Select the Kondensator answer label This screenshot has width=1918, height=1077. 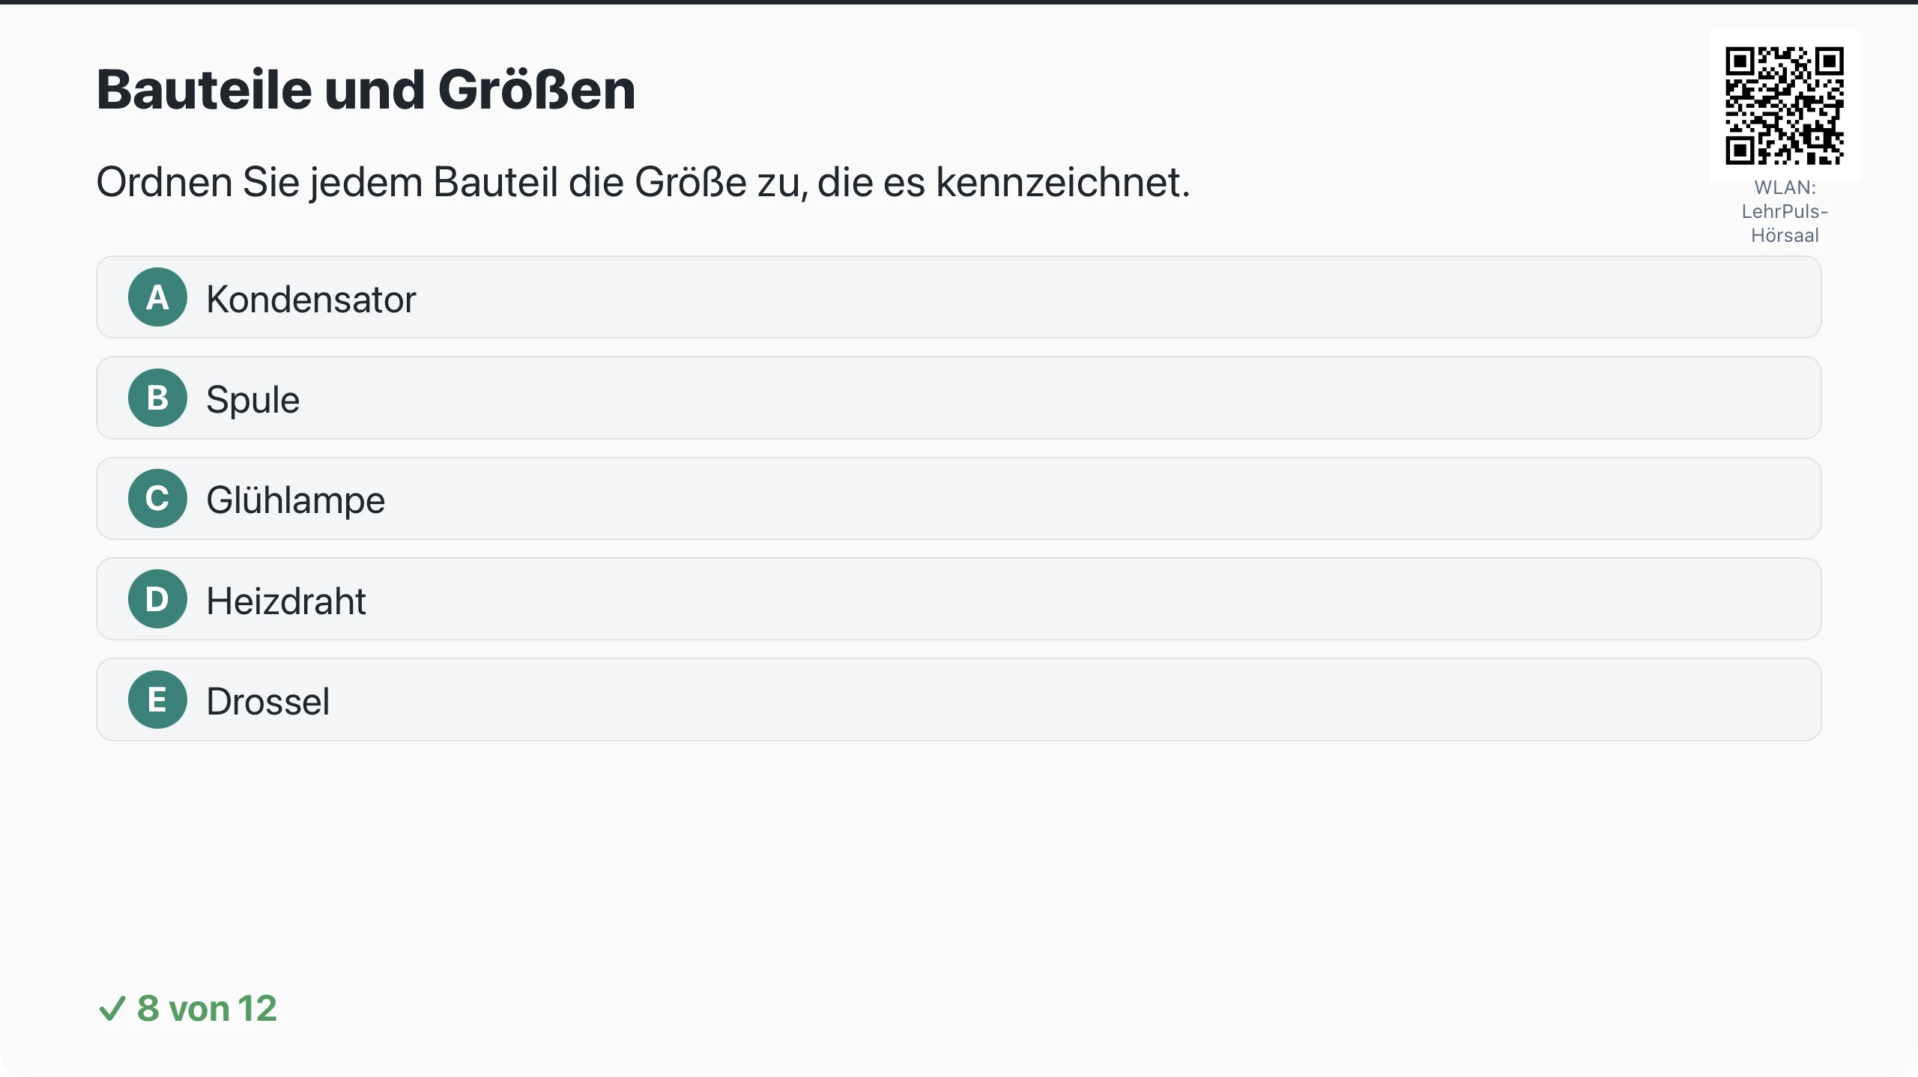(311, 299)
